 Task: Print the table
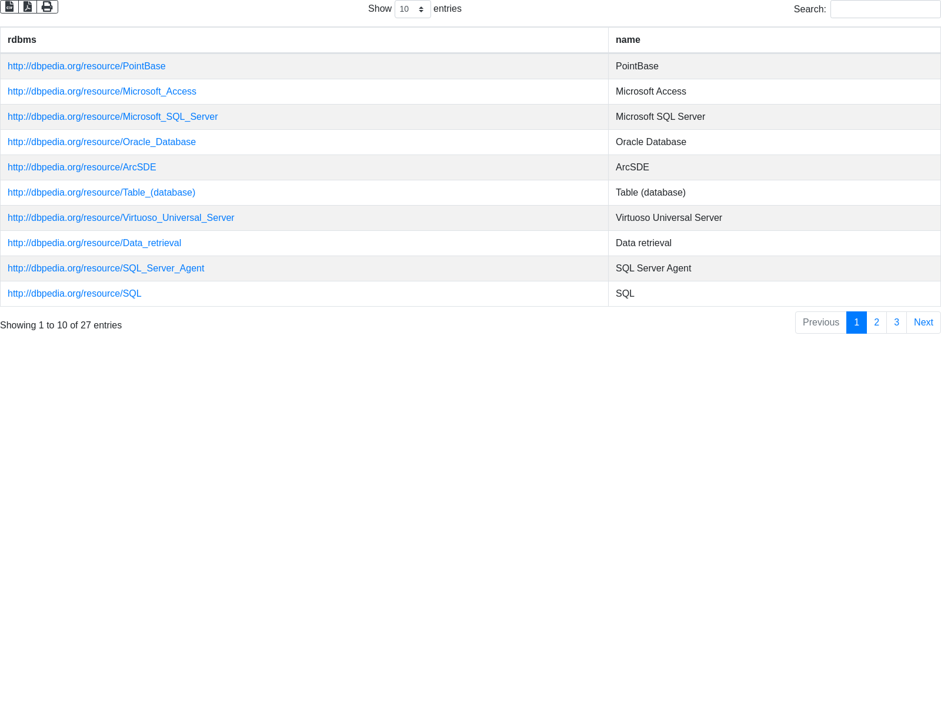(47, 6)
